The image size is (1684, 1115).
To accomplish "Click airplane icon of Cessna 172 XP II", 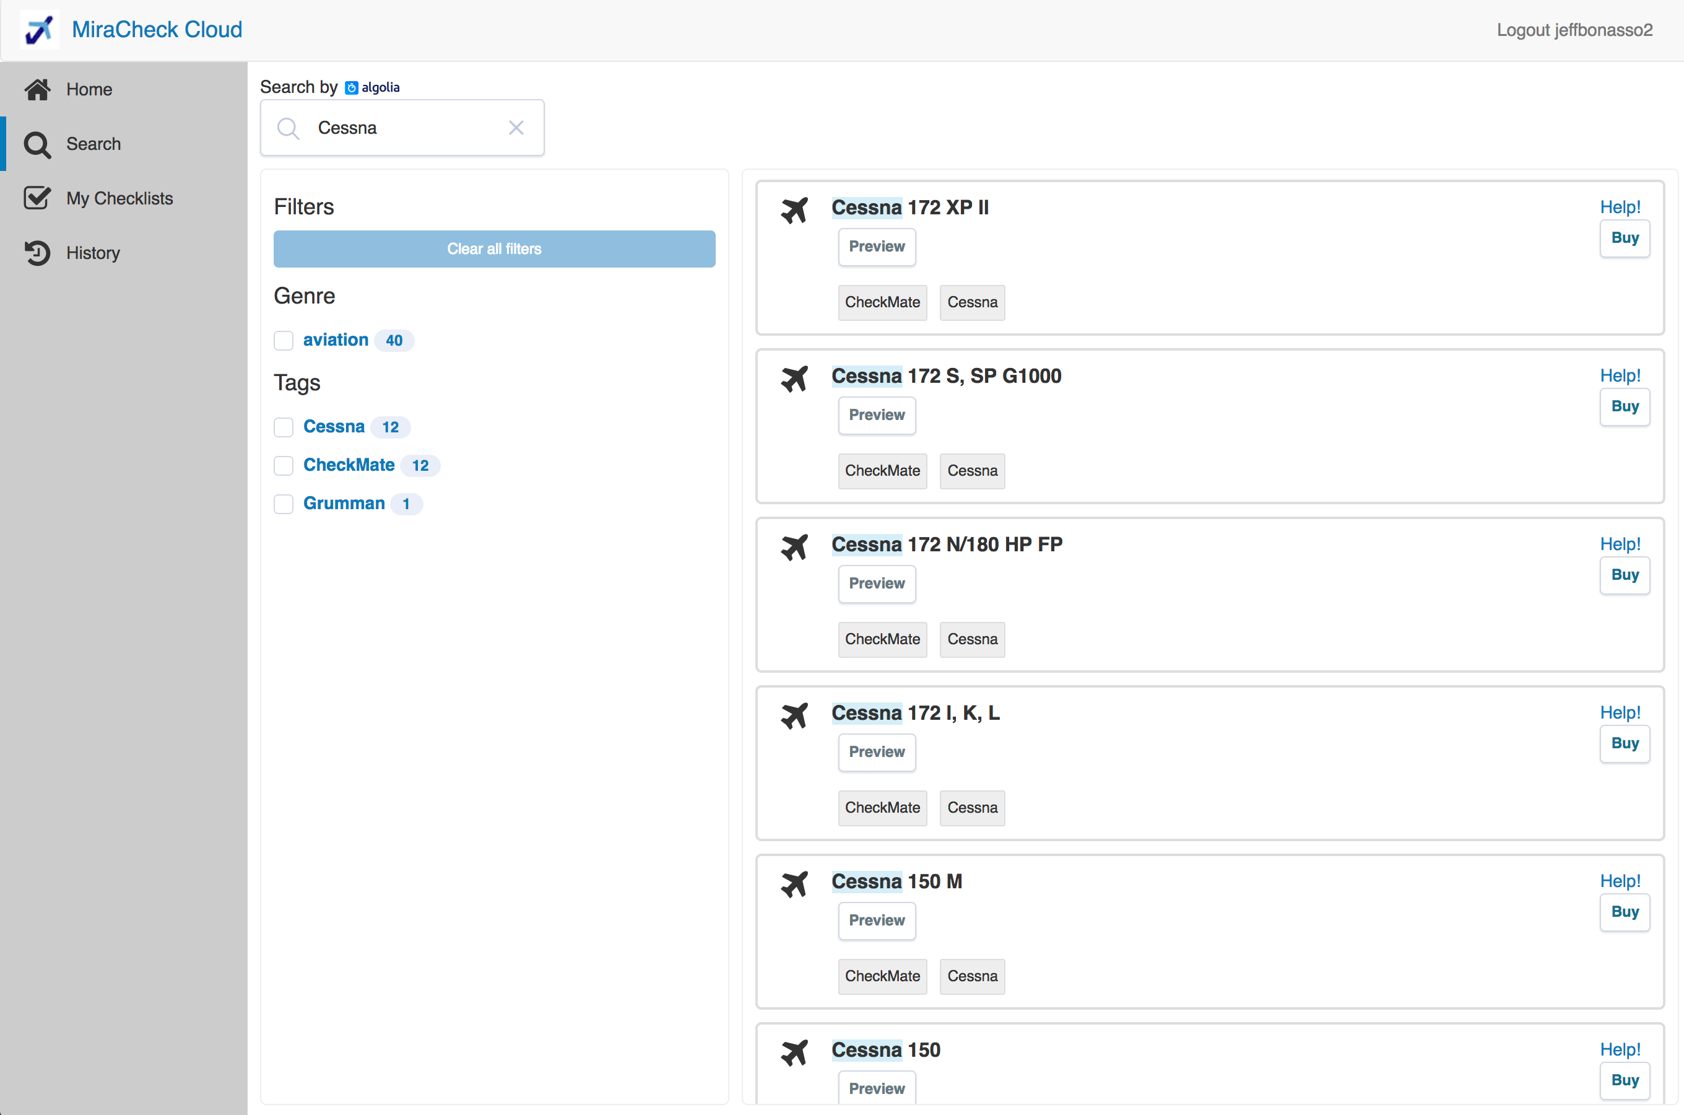I will point(794,210).
